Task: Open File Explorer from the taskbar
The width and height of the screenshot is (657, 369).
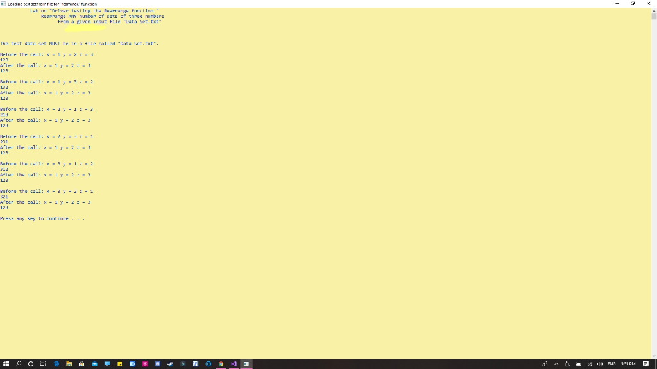Action: 69,364
